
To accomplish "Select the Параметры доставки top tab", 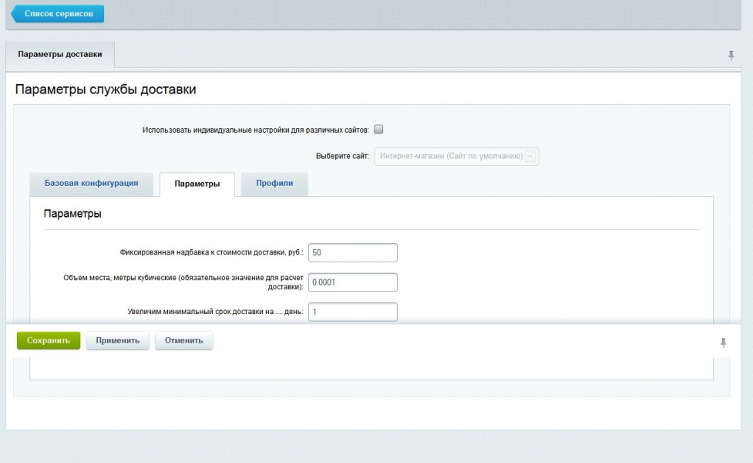I will click(x=60, y=54).
